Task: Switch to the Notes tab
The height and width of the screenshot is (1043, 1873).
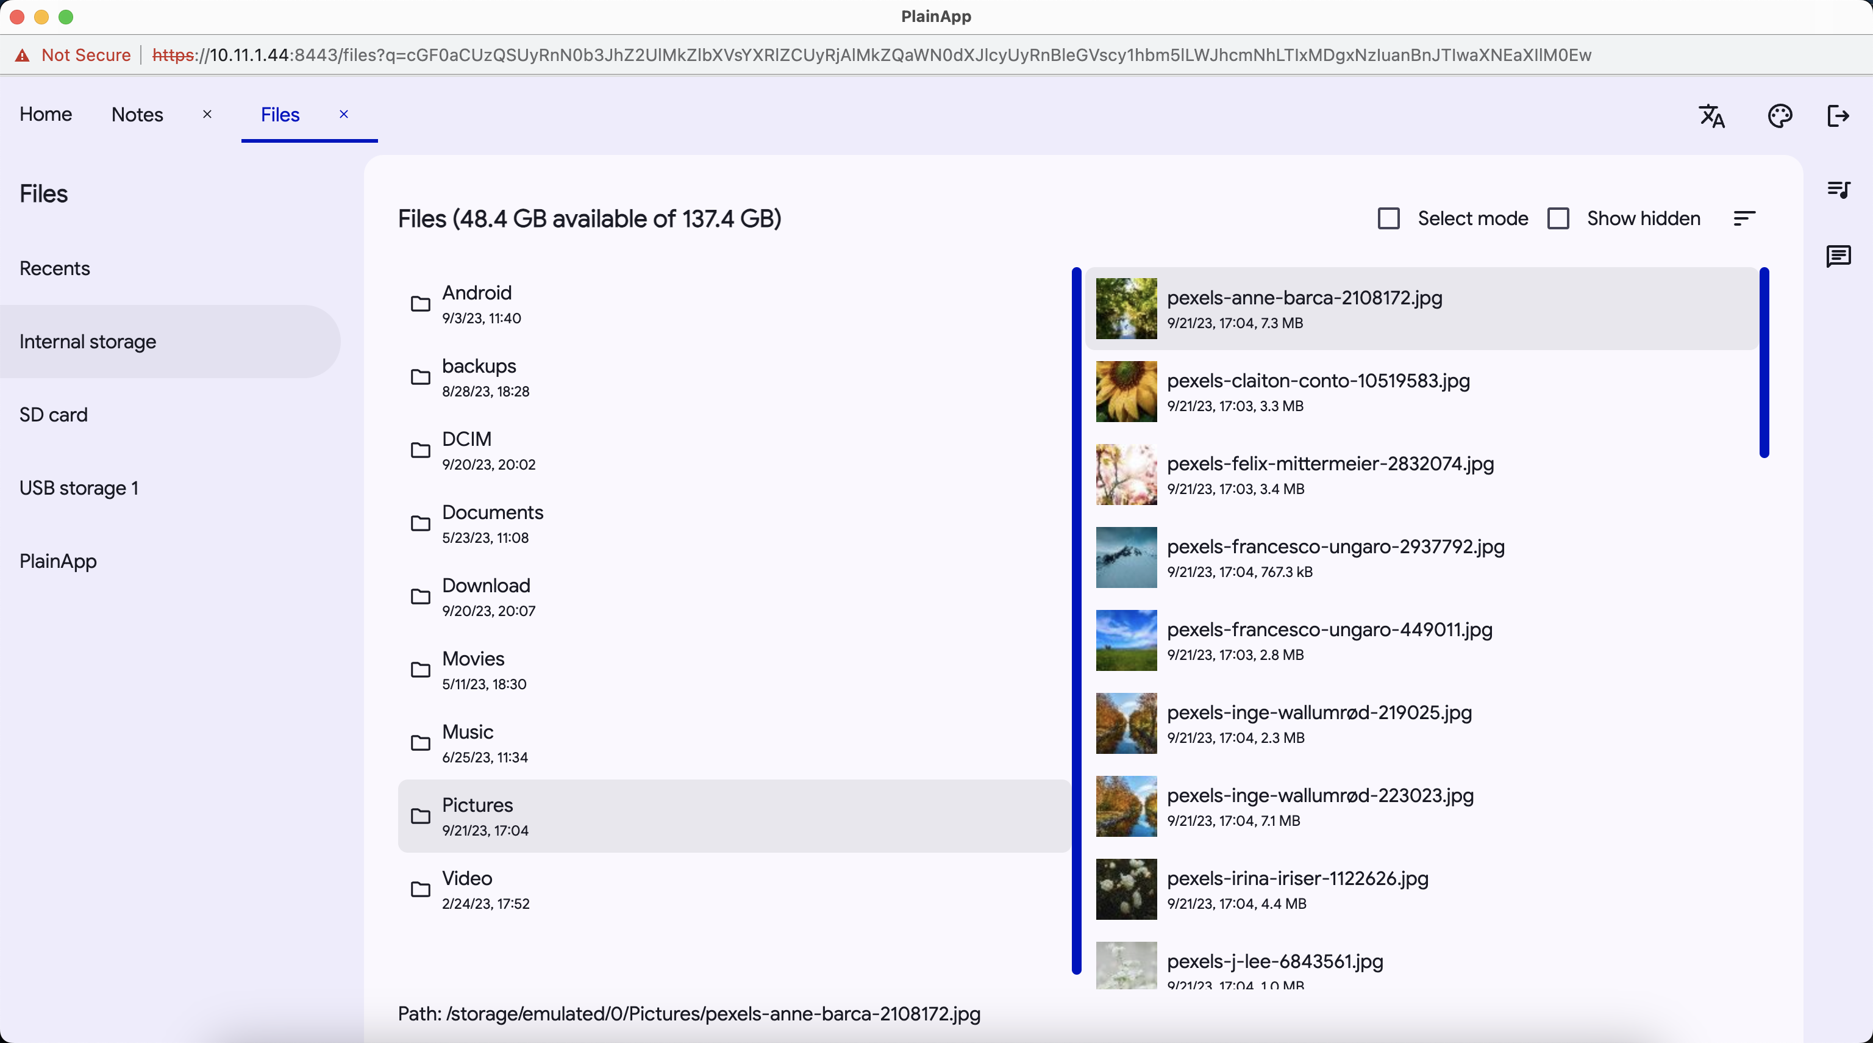Action: pyautogui.click(x=137, y=114)
